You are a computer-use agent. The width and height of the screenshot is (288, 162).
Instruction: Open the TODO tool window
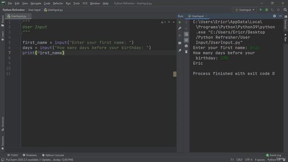coord(13,155)
